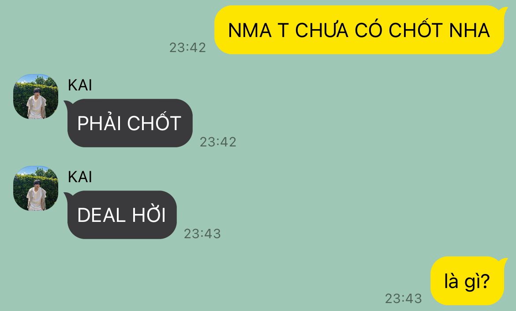Select the yellow là gì? message bubble
Screen dimensions: 516x311
click(467, 281)
